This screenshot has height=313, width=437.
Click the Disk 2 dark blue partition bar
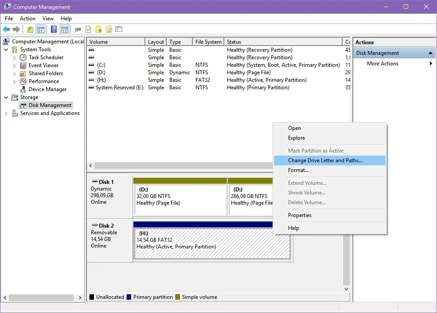203,225
